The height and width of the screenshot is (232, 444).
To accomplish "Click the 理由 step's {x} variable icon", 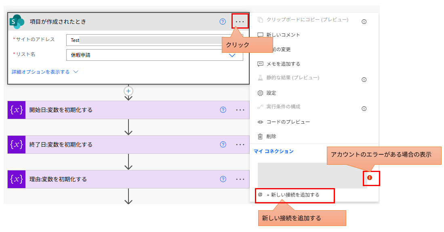I will [16, 179].
